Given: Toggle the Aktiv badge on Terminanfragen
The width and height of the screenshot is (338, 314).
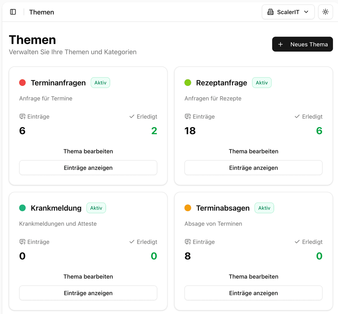Looking at the screenshot, I should point(100,82).
